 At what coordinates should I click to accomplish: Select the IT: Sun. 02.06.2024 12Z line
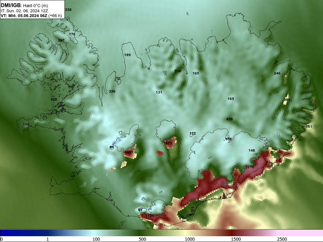coord(24,11)
